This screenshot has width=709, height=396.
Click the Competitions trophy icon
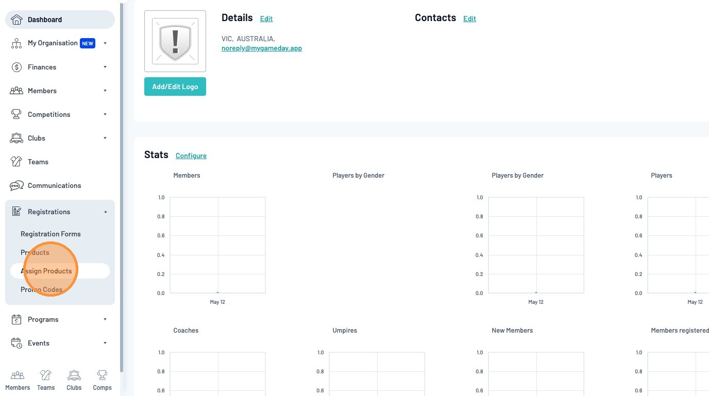point(16,114)
